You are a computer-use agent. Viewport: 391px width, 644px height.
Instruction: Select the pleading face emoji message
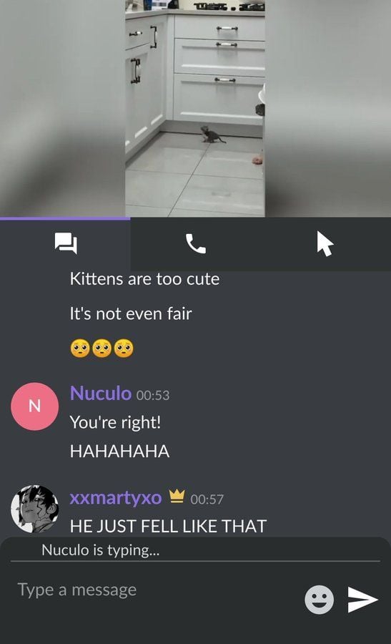click(x=102, y=348)
